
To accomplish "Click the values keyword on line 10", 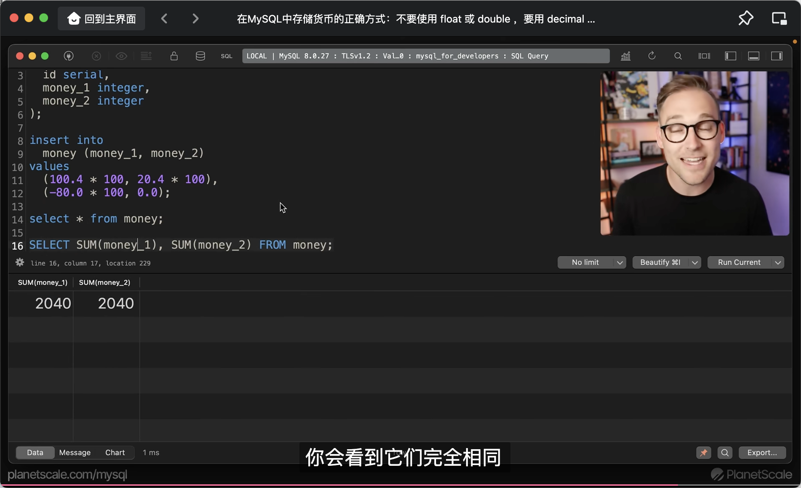I will [x=49, y=166].
